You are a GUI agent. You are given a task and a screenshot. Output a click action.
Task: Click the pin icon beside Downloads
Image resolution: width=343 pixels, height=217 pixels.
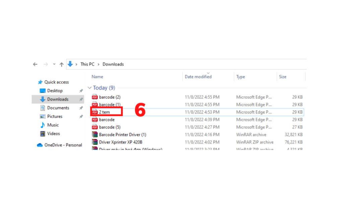tap(81, 99)
